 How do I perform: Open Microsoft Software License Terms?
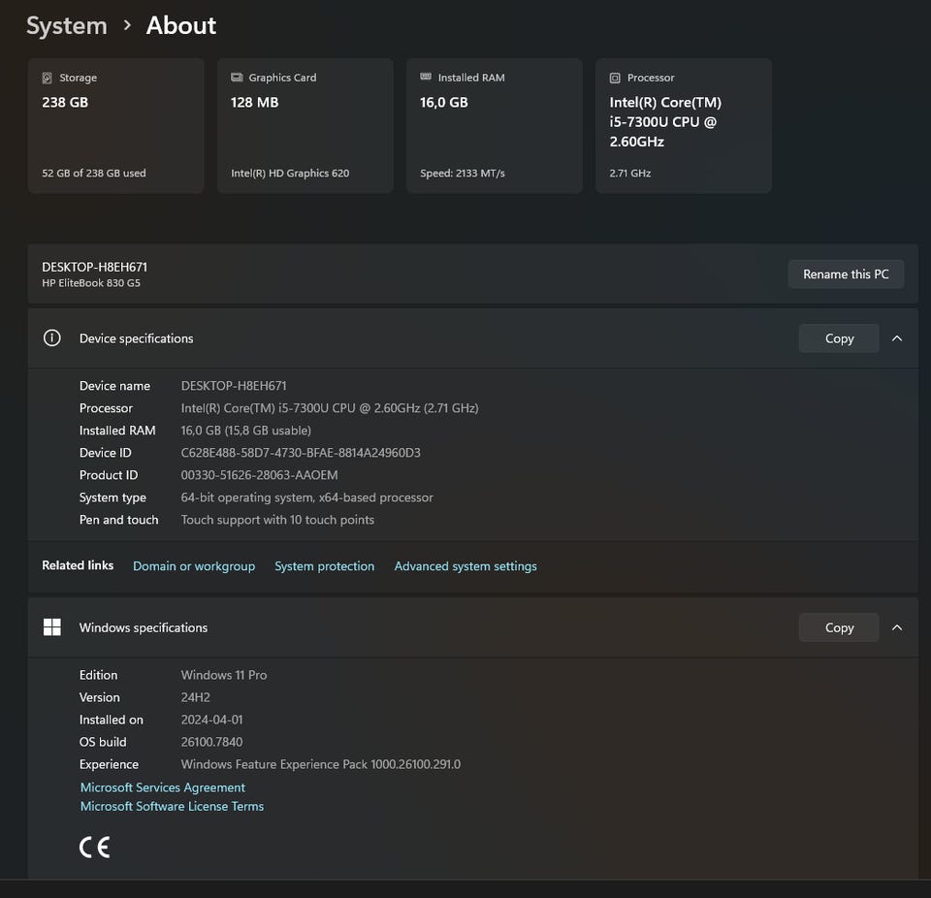[x=172, y=806]
